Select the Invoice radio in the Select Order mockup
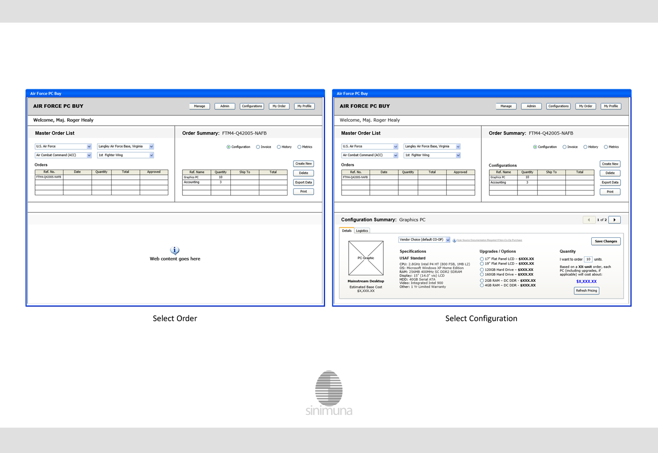This screenshot has height=453, width=658. [x=258, y=147]
